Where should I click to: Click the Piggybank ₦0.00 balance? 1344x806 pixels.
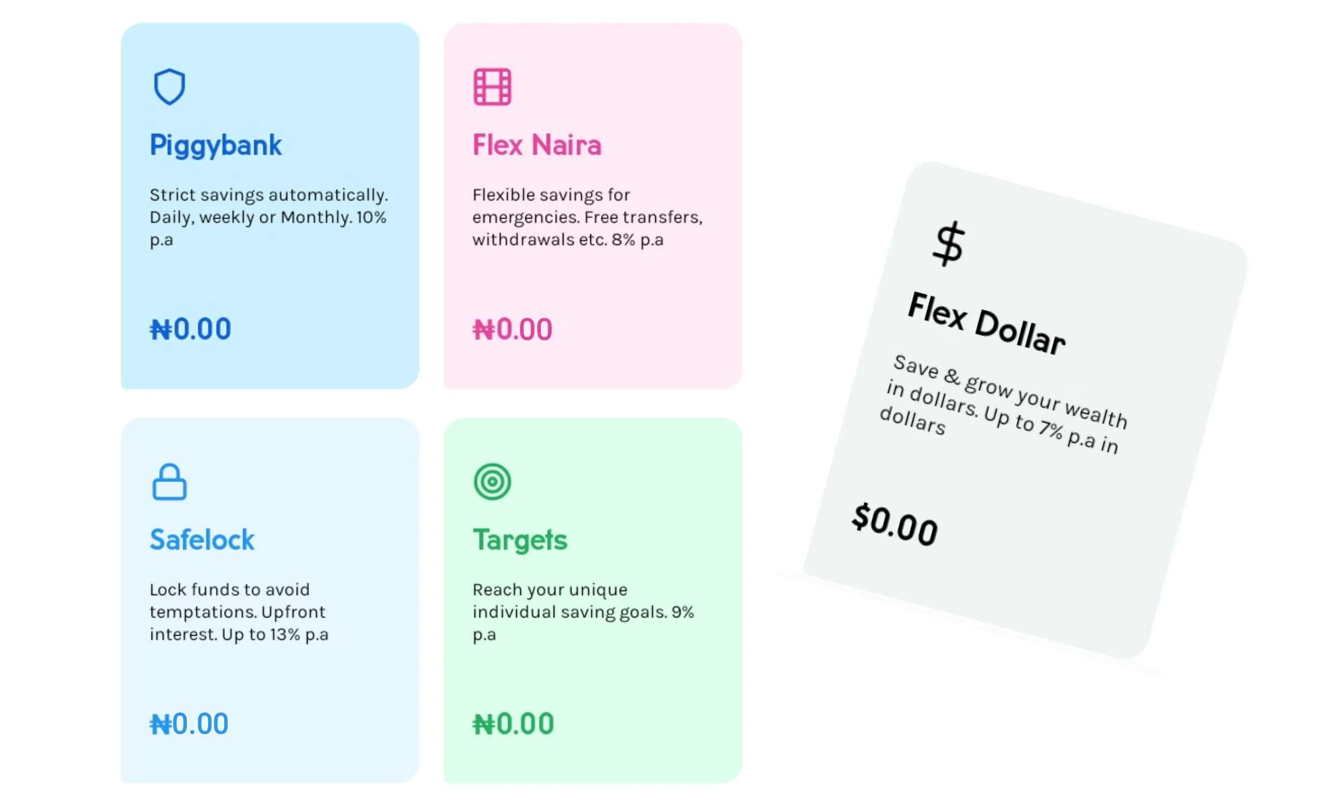(x=191, y=329)
